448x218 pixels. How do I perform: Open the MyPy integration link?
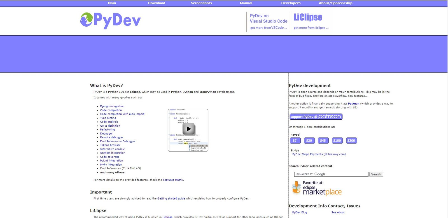pyautogui.click(x=111, y=164)
